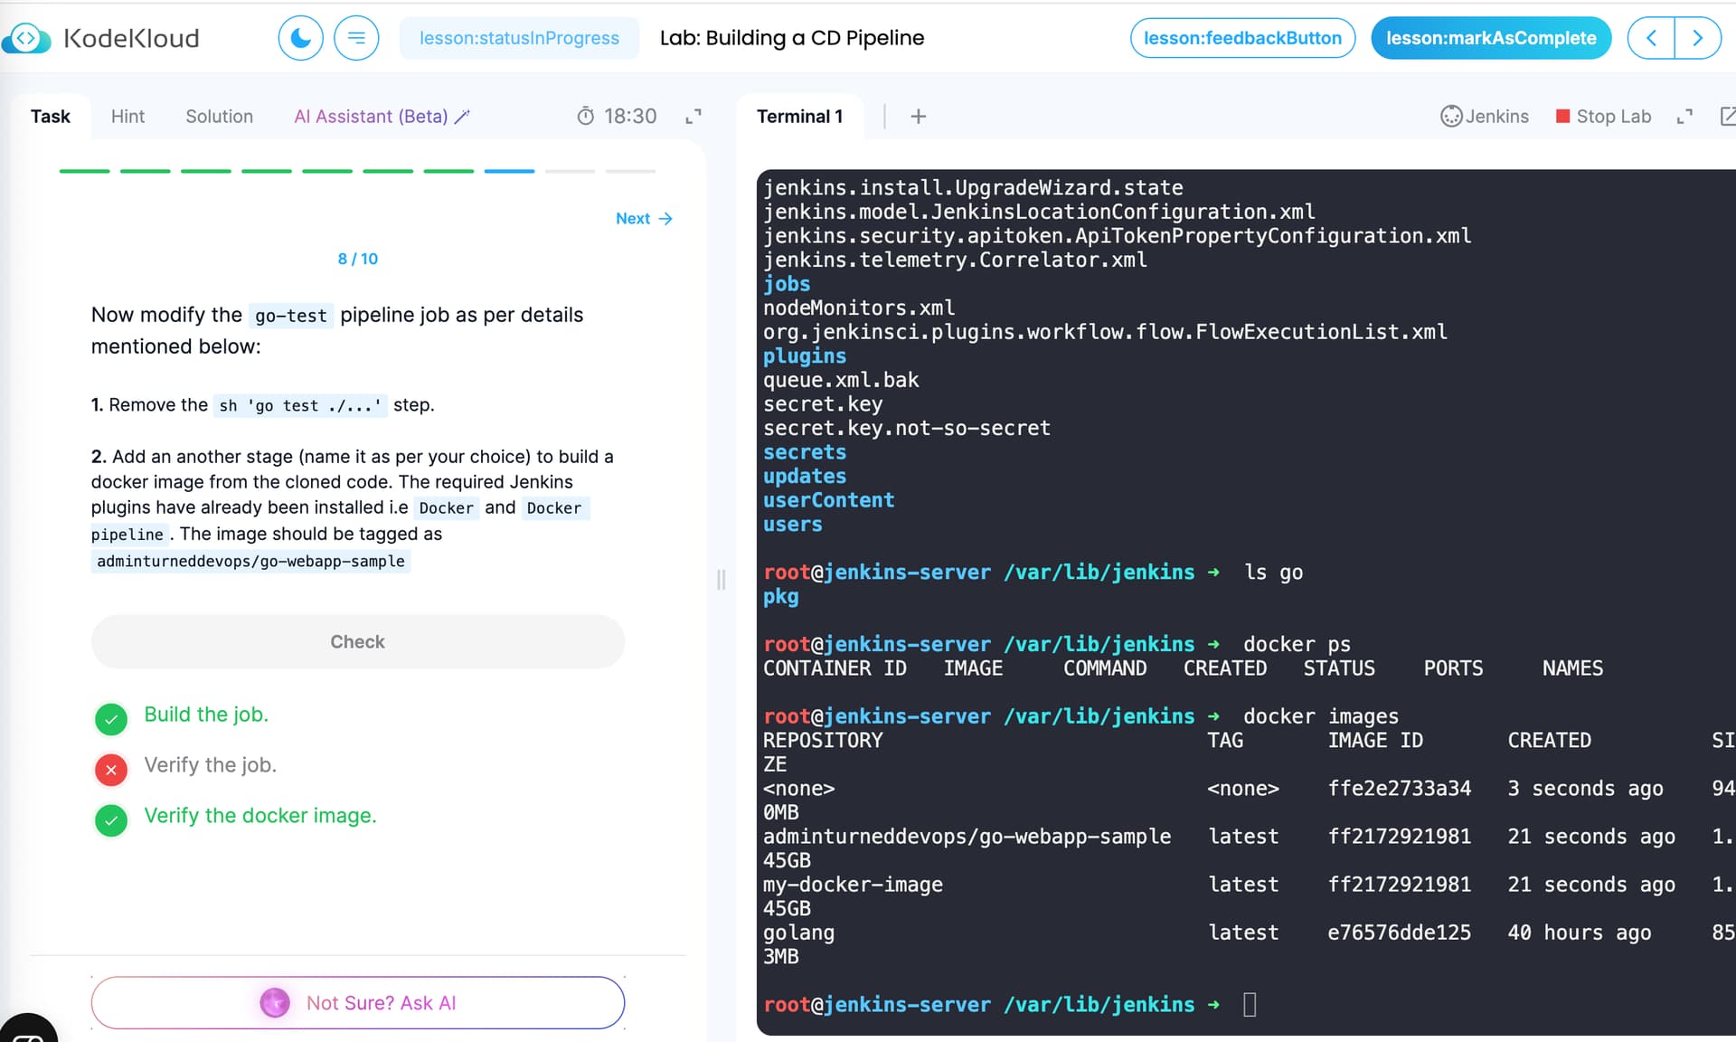Click the green check beside Build the job

(111, 719)
